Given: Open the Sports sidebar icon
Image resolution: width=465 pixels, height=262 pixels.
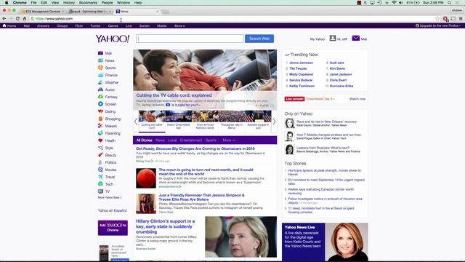Looking at the screenshot, I should 100,68.
